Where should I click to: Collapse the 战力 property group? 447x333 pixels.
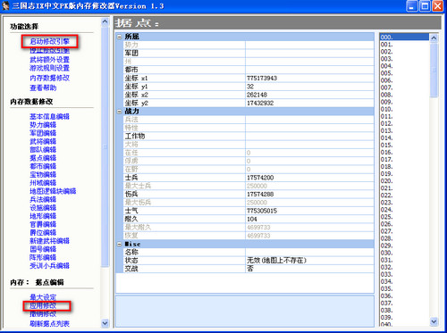click(120, 112)
